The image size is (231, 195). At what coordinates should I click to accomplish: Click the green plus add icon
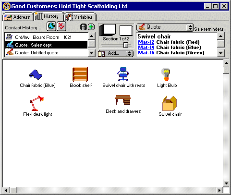[91, 27]
